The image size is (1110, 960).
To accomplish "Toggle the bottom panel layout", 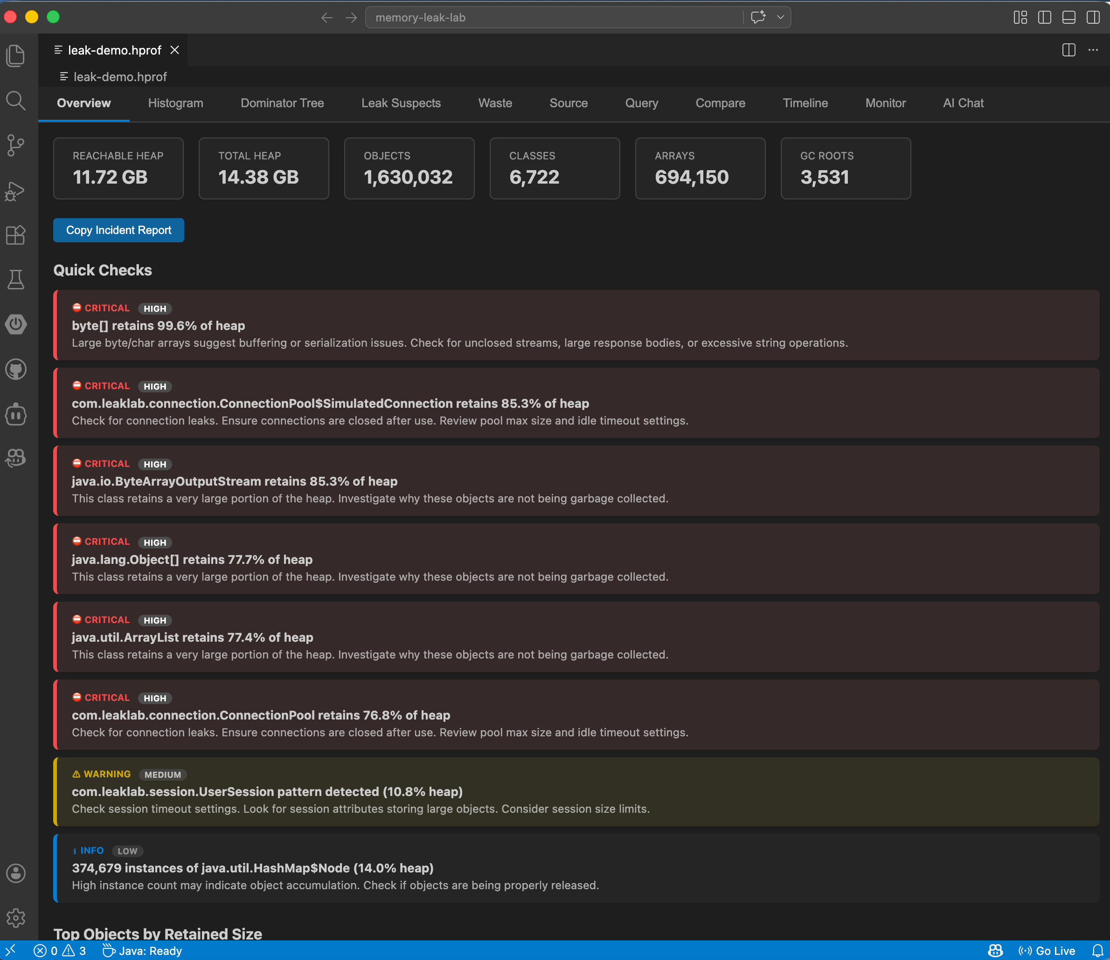I will [1068, 18].
